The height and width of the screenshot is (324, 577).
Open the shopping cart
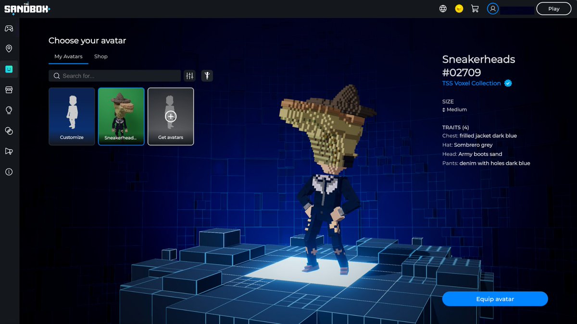(x=475, y=9)
